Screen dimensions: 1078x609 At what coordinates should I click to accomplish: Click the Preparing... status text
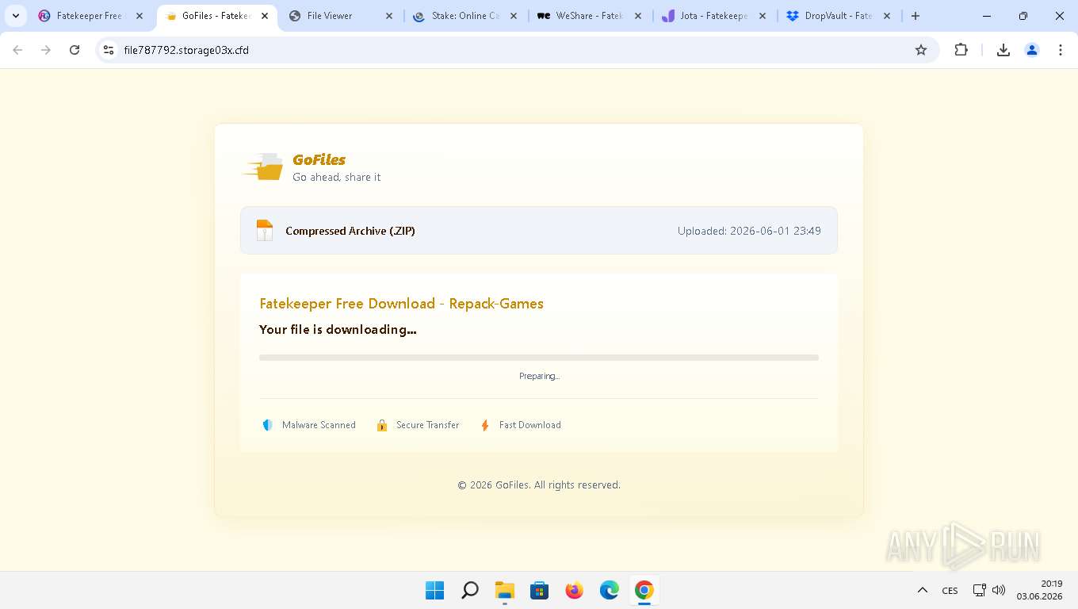[539, 376]
